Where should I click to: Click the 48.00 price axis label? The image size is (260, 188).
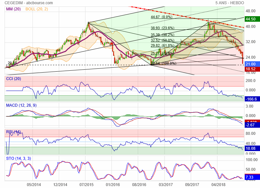coord(251,11)
